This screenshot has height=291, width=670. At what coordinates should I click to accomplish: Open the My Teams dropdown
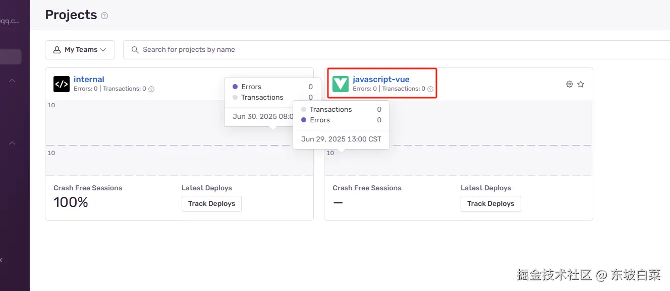80,50
